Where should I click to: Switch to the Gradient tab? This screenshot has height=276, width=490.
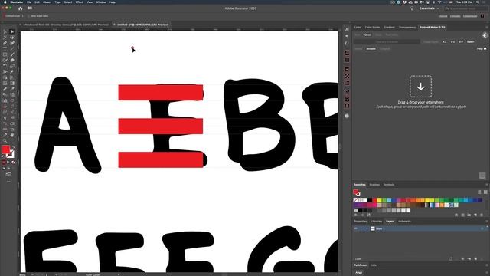pos(389,28)
